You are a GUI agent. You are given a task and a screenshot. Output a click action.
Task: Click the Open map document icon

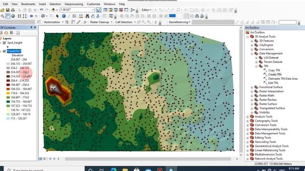pos(2,10)
